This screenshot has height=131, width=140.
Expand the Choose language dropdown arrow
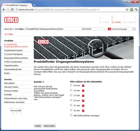click(x=134, y=29)
